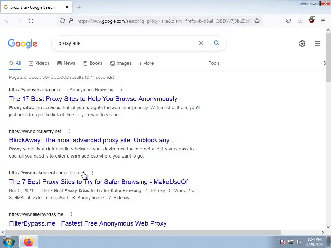331x248 pixels.
Task: Switch to the News tab
Action: tap(66, 63)
